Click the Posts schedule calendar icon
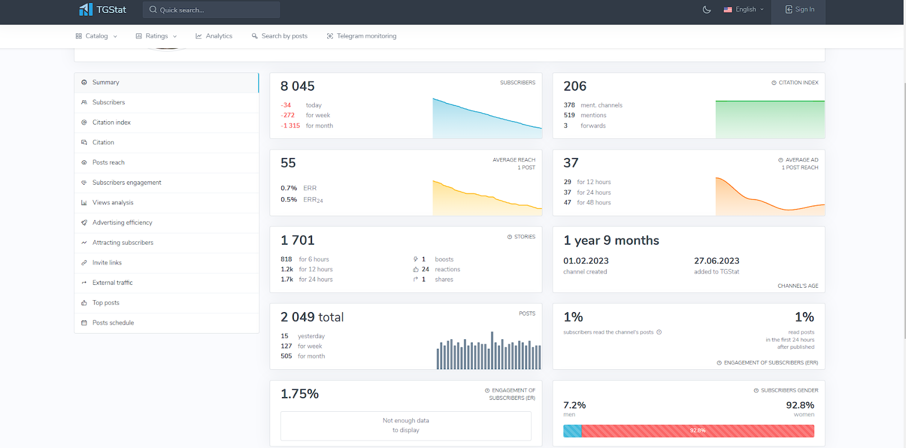906x448 pixels. pyautogui.click(x=84, y=323)
